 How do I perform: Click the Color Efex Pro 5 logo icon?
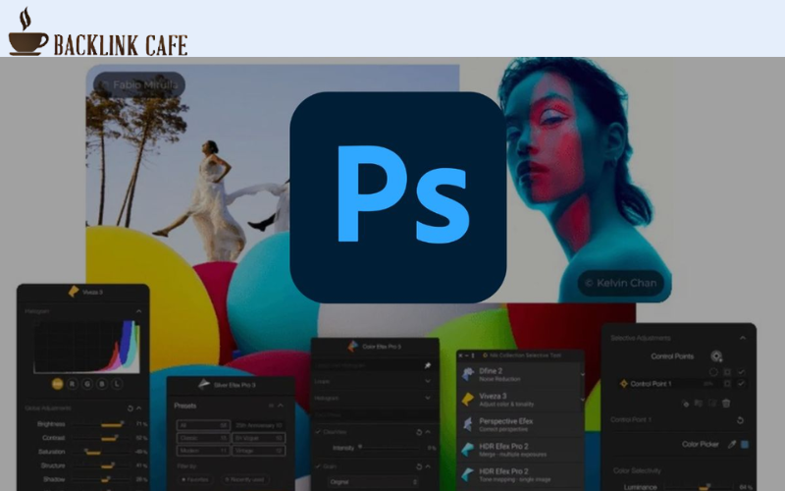point(353,347)
